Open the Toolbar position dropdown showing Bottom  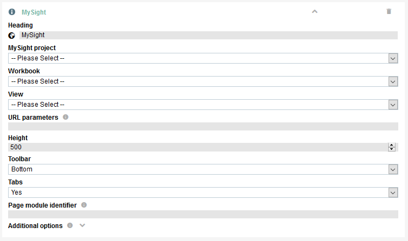203,169
